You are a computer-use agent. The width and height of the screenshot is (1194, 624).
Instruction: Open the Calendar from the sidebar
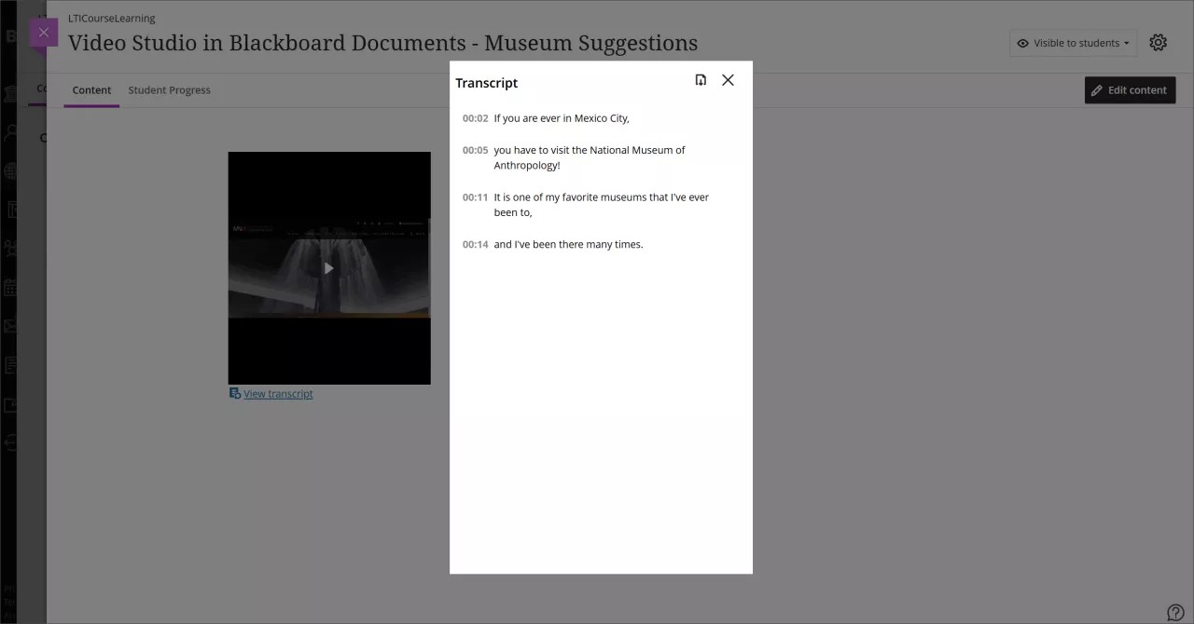point(10,287)
